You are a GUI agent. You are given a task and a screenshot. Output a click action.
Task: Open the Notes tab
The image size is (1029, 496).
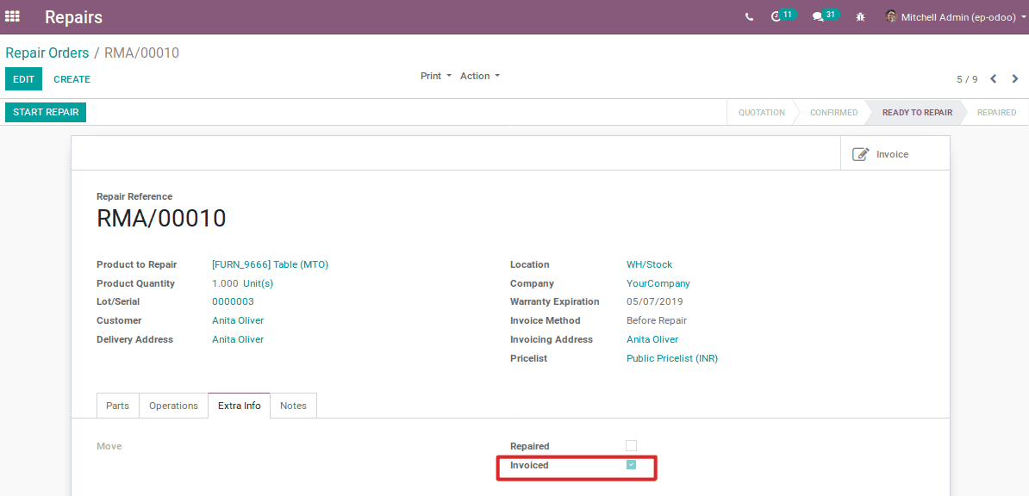pyautogui.click(x=293, y=406)
